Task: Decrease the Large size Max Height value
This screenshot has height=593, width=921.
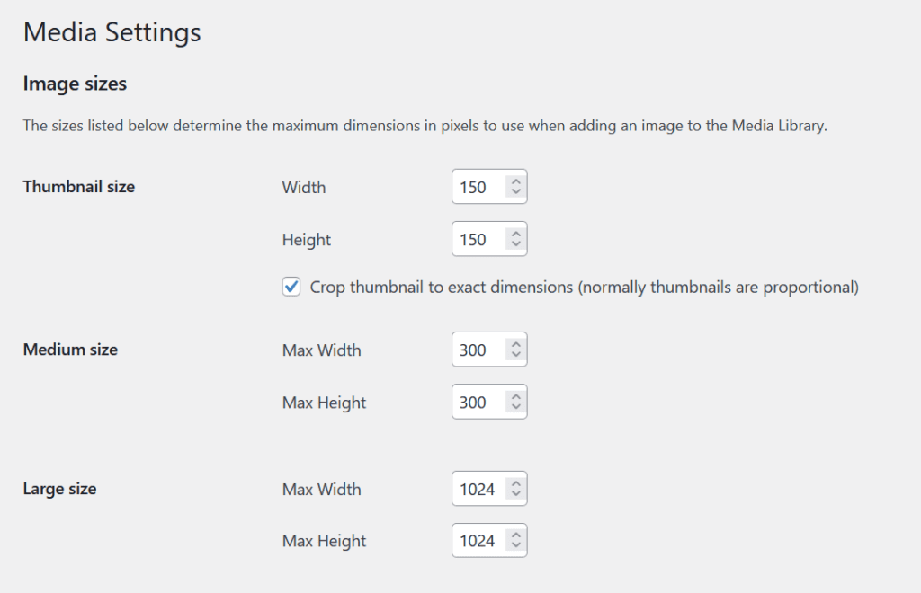Action: coord(516,546)
